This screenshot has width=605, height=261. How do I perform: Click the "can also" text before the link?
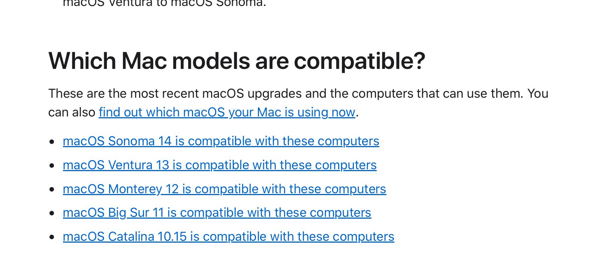tap(72, 112)
